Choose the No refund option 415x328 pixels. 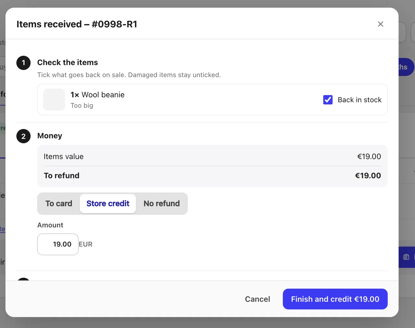click(161, 203)
